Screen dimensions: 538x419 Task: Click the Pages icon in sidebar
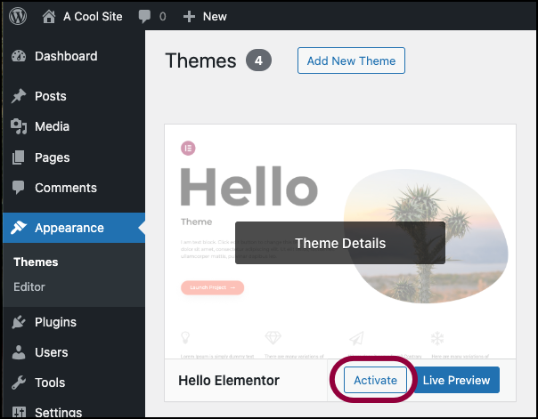19,157
